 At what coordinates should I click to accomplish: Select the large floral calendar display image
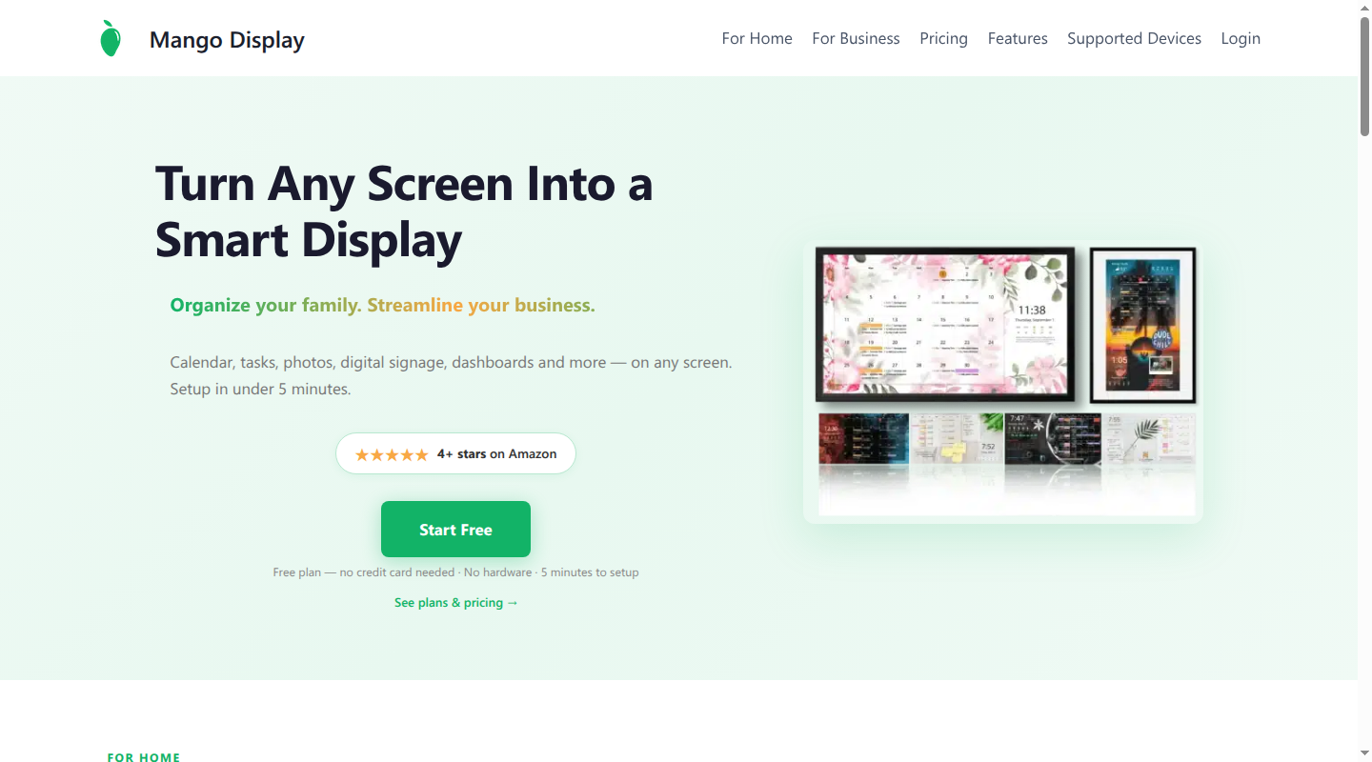(x=945, y=325)
